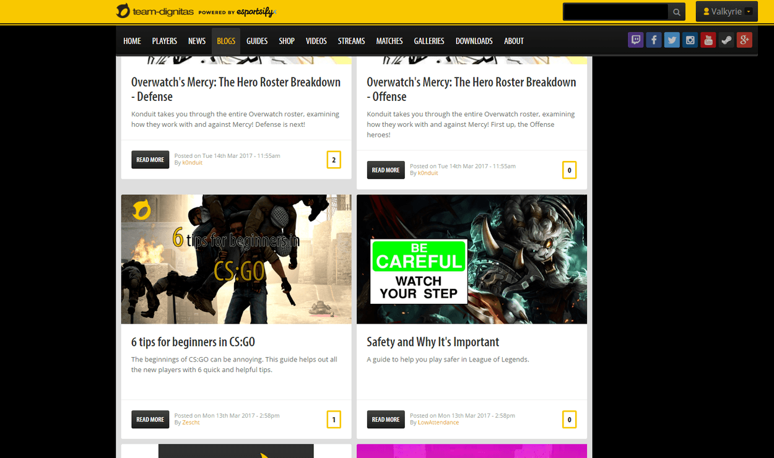Open the Be Careful Watch Your Step thumbnail
The image size is (774, 458).
tap(472, 259)
